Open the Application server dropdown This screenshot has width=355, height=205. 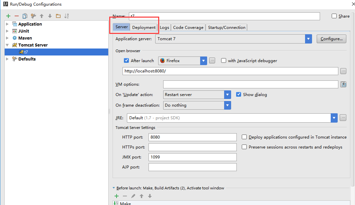(x=308, y=39)
